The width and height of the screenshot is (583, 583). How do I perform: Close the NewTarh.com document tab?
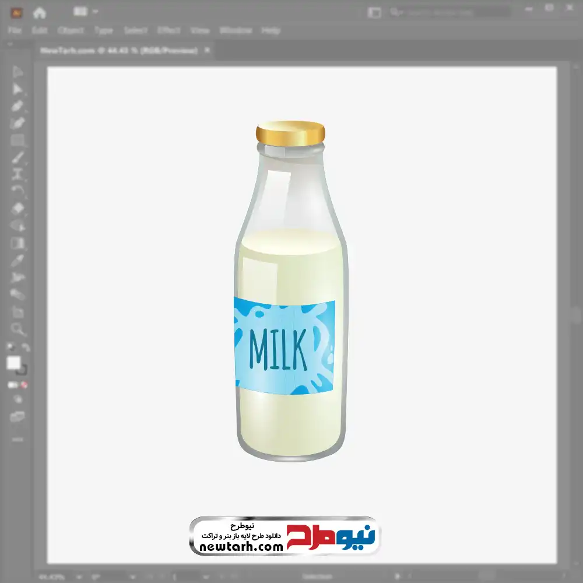(206, 51)
